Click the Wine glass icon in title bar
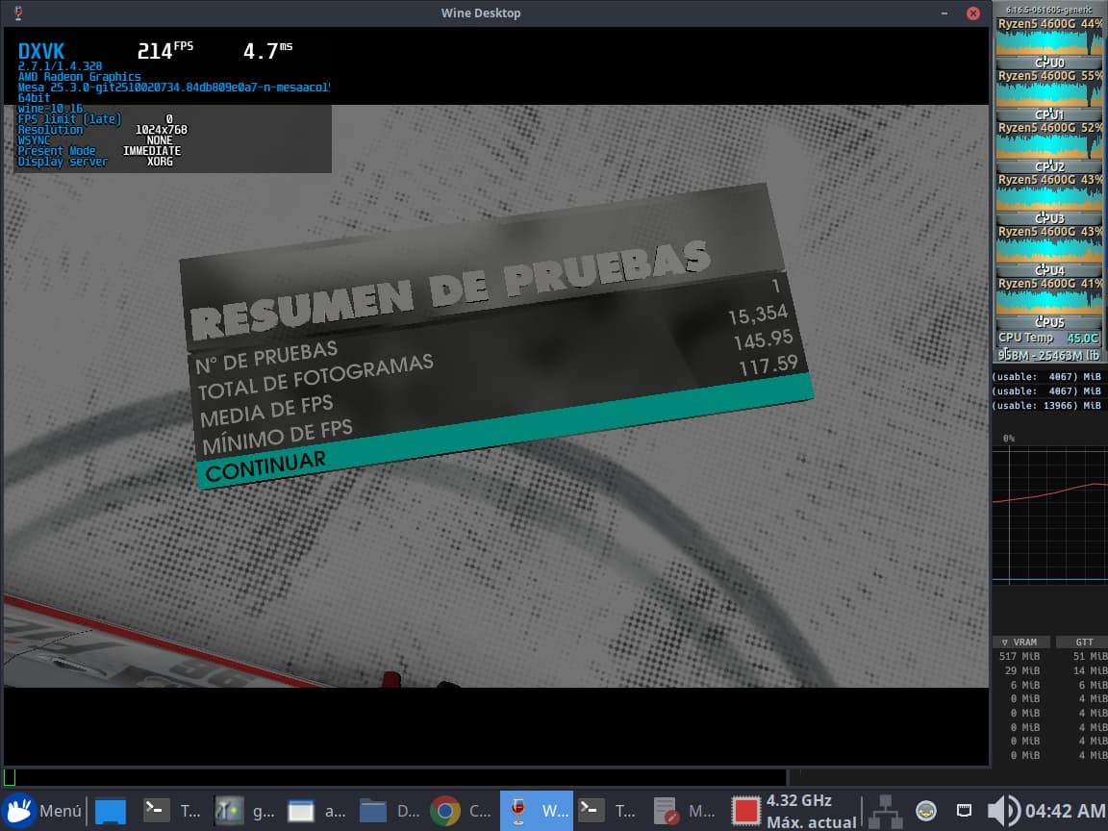1108x831 pixels. click(x=20, y=13)
